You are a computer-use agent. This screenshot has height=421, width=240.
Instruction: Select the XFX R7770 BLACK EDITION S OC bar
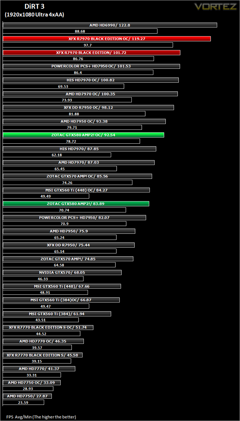coord(48,327)
